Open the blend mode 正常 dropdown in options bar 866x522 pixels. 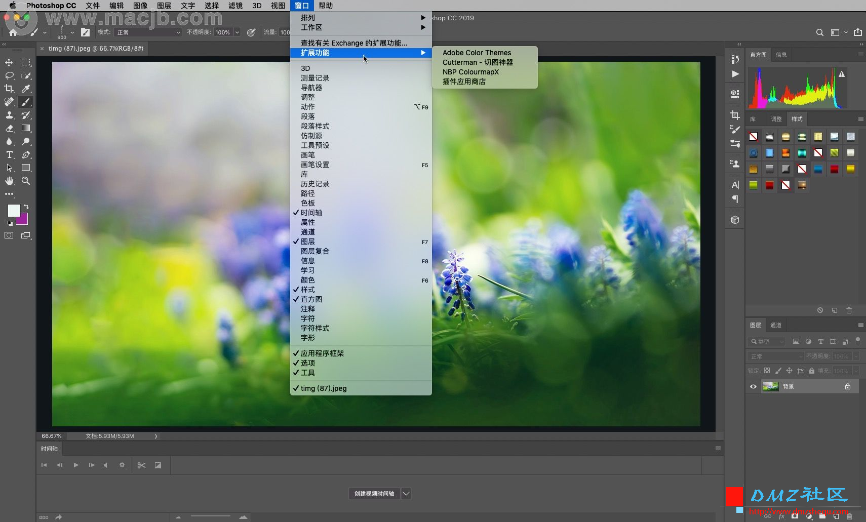pos(148,32)
